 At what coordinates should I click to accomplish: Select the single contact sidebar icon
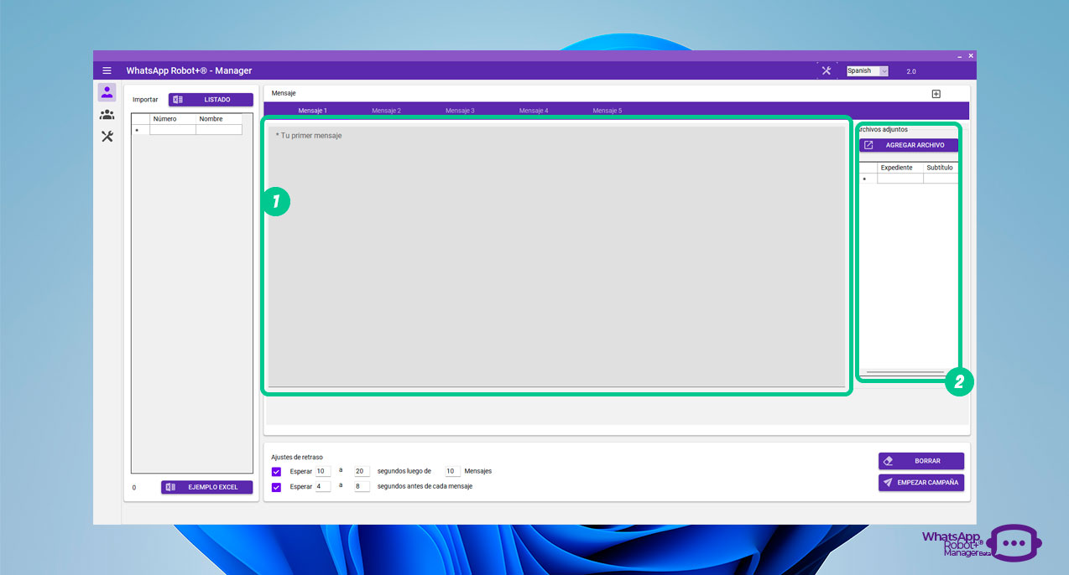(107, 92)
